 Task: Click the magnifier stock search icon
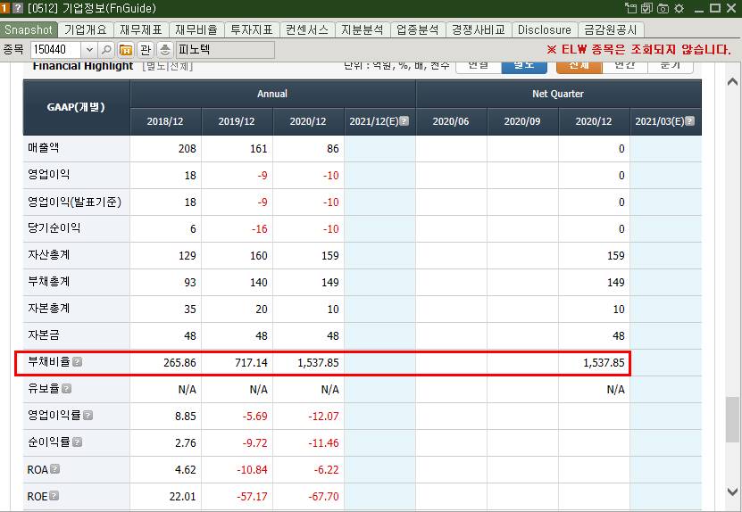tap(107, 50)
